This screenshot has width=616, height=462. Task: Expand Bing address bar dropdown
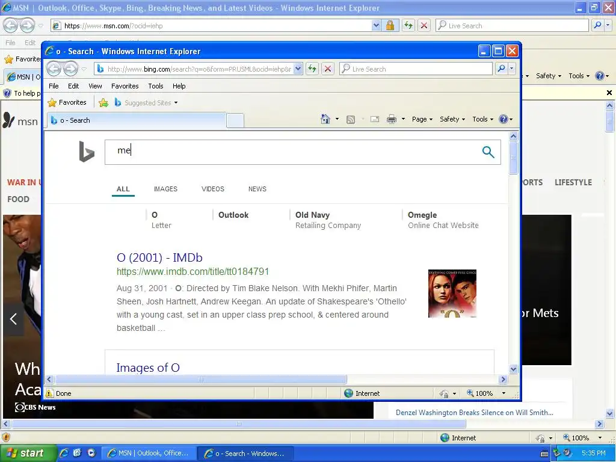pos(298,69)
